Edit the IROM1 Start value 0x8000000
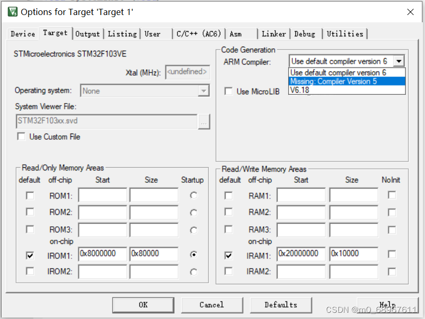The height and width of the screenshot is (319, 425). point(103,254)
